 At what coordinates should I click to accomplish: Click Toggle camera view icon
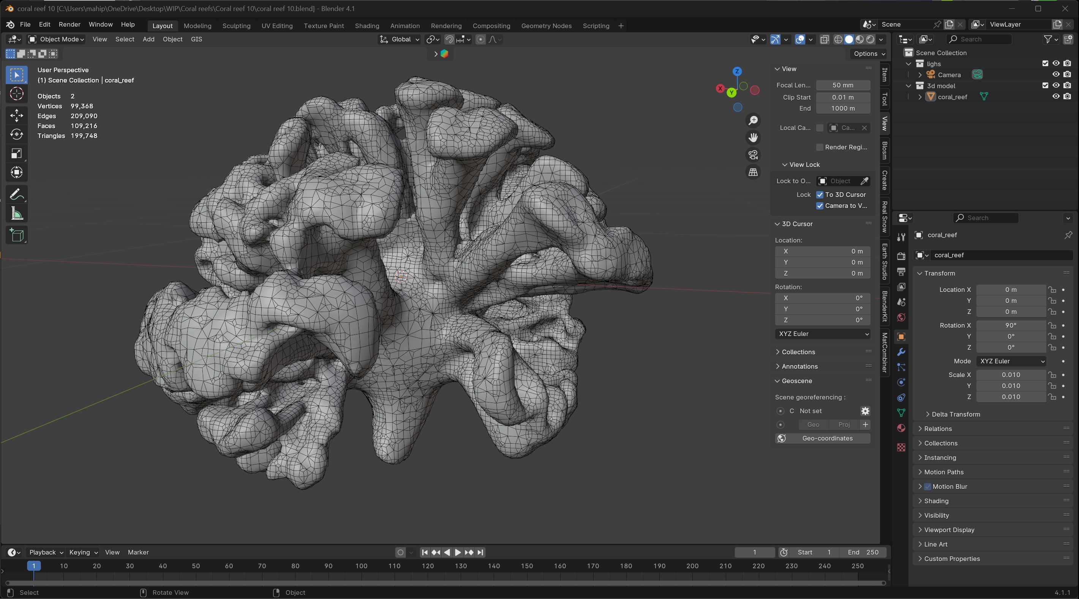(x=753, y=155)
